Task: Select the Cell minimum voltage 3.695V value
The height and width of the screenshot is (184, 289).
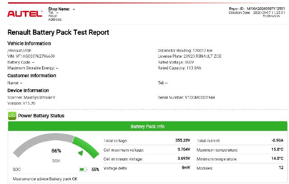Action: coord(184,158)
